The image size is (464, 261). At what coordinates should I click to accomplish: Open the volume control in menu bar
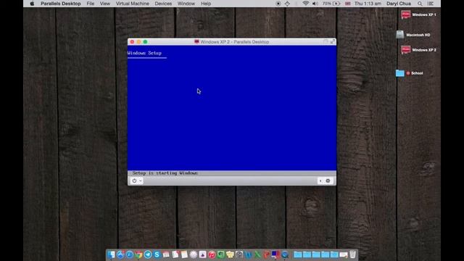pos(315,4)
